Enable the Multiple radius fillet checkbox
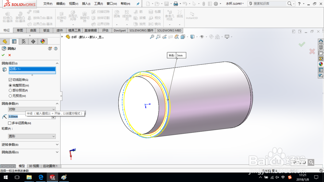This screenshot has height=182, width=324. 9,123
